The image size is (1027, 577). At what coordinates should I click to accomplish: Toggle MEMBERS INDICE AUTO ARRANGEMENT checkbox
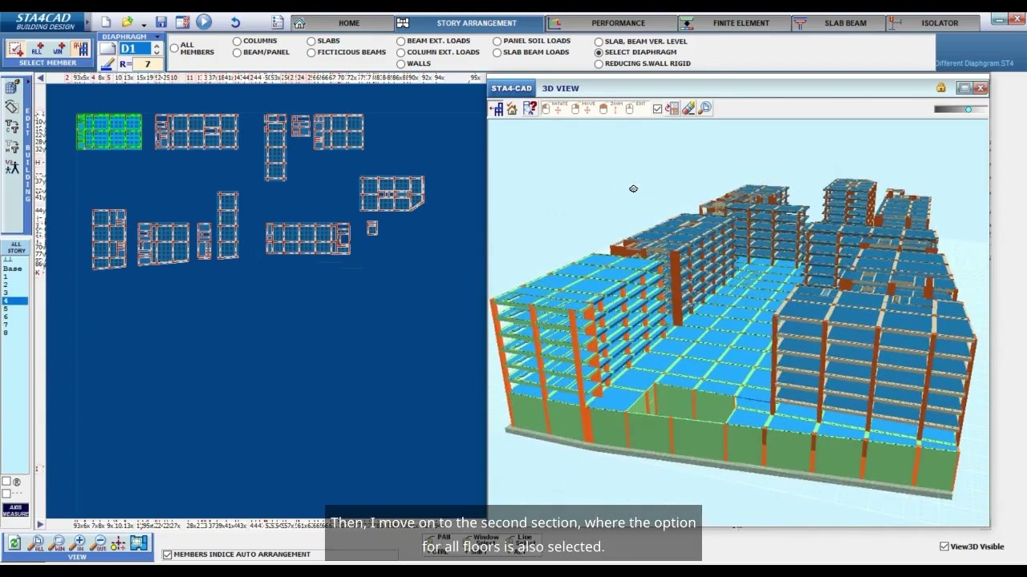coord(168,555)
